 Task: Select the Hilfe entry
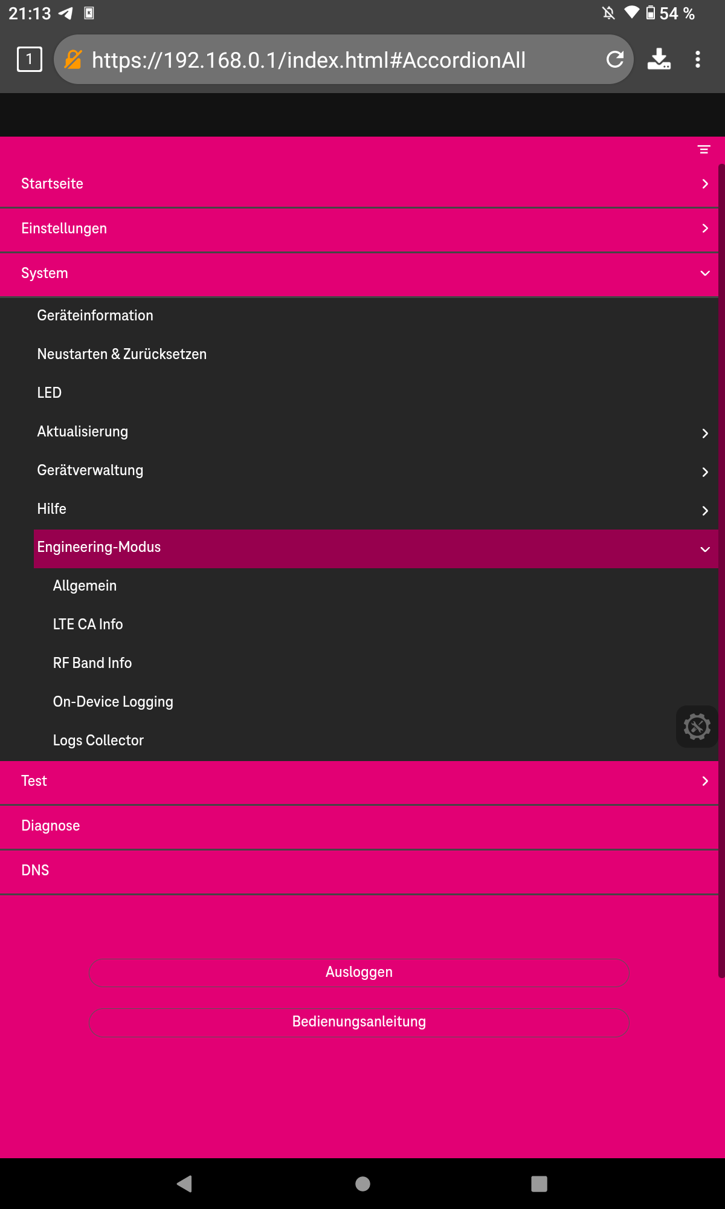pyautogui.click(x=376, y=509)
